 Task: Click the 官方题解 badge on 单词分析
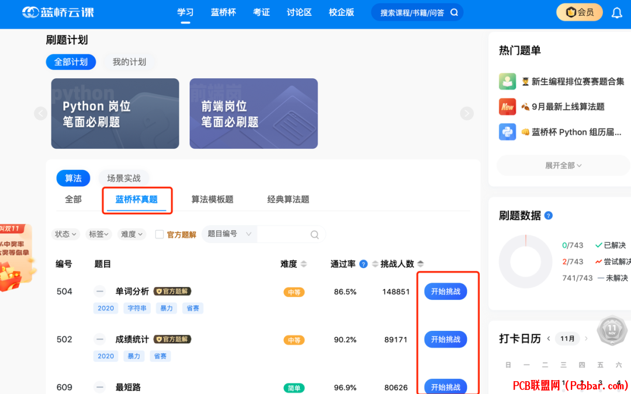tap(172, 291)
